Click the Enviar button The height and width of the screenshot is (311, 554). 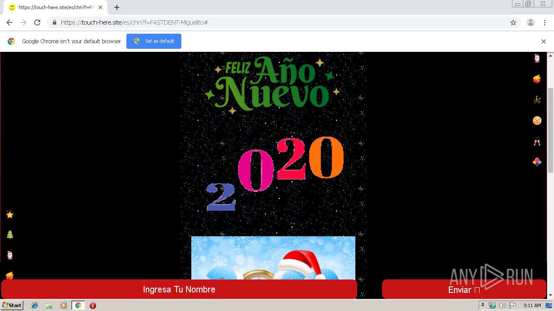[464, 289]
